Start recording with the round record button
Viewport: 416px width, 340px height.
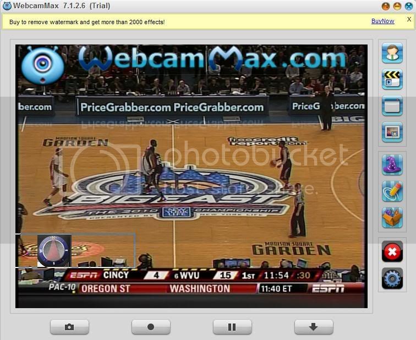pos(151,327)
